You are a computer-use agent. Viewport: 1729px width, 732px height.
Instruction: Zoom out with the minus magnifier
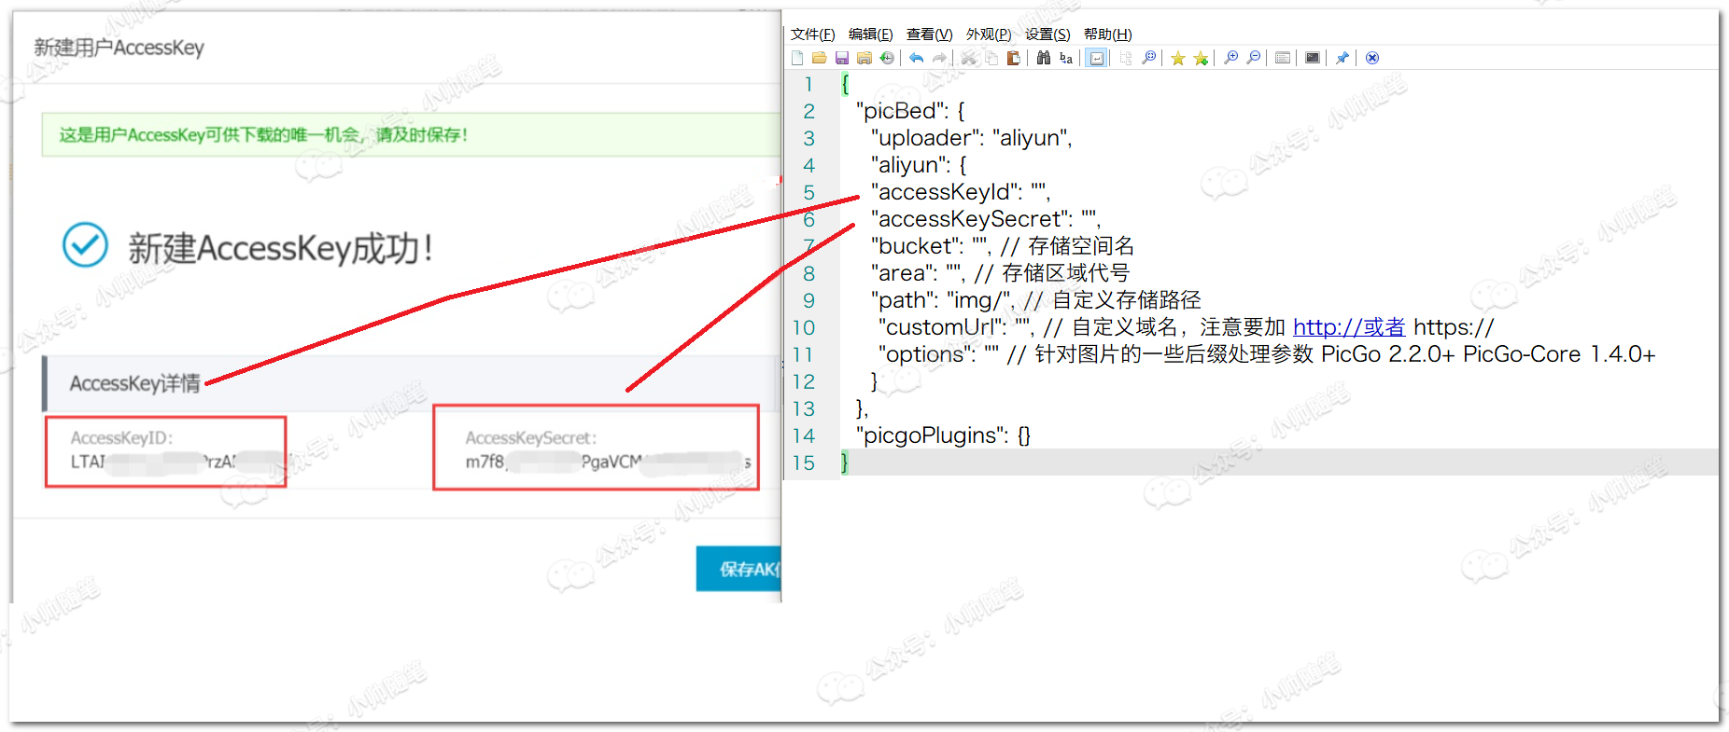(1253, 58)
